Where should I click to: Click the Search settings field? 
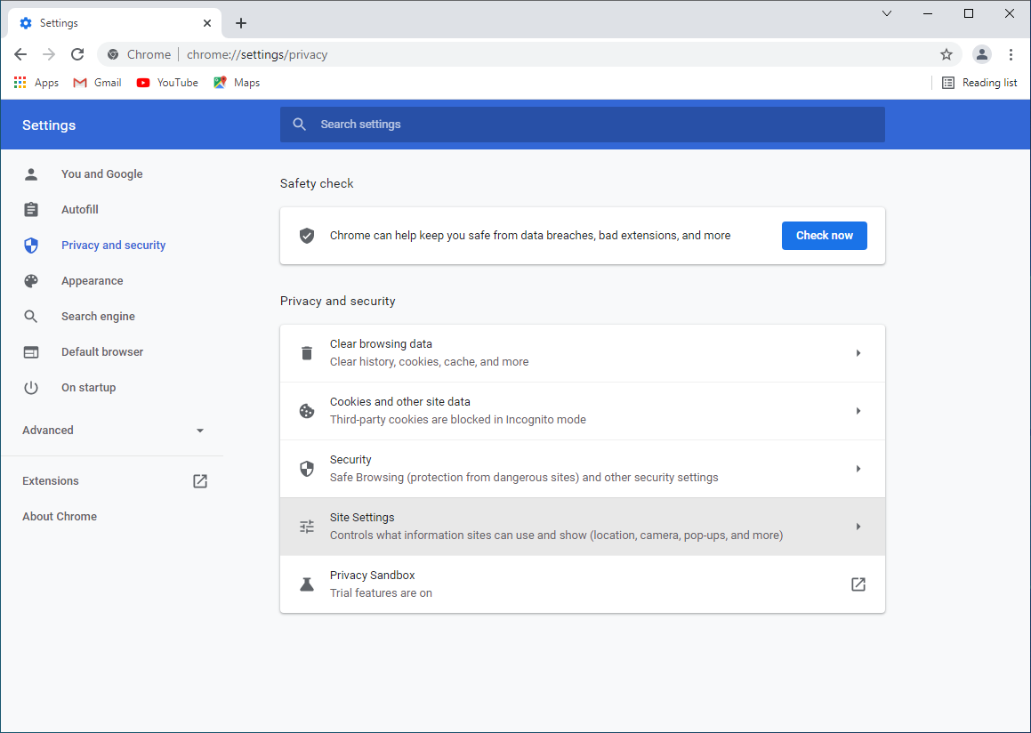click(583, 125)
